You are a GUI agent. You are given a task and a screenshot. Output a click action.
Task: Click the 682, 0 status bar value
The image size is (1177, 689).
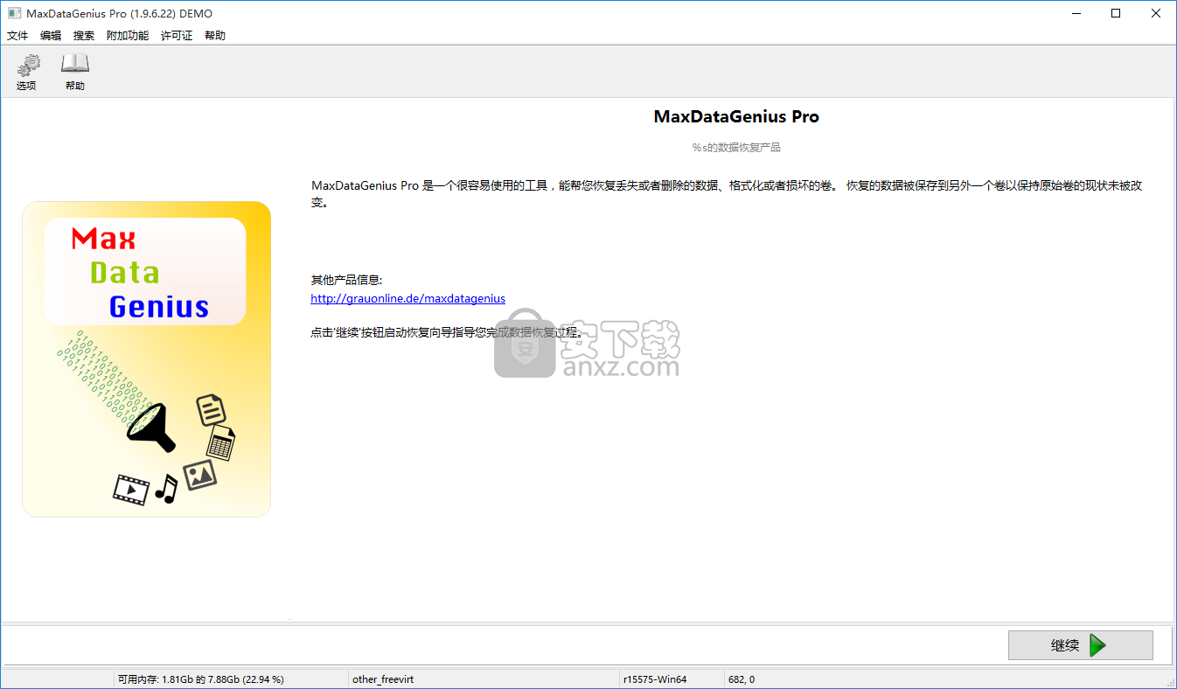741,679
